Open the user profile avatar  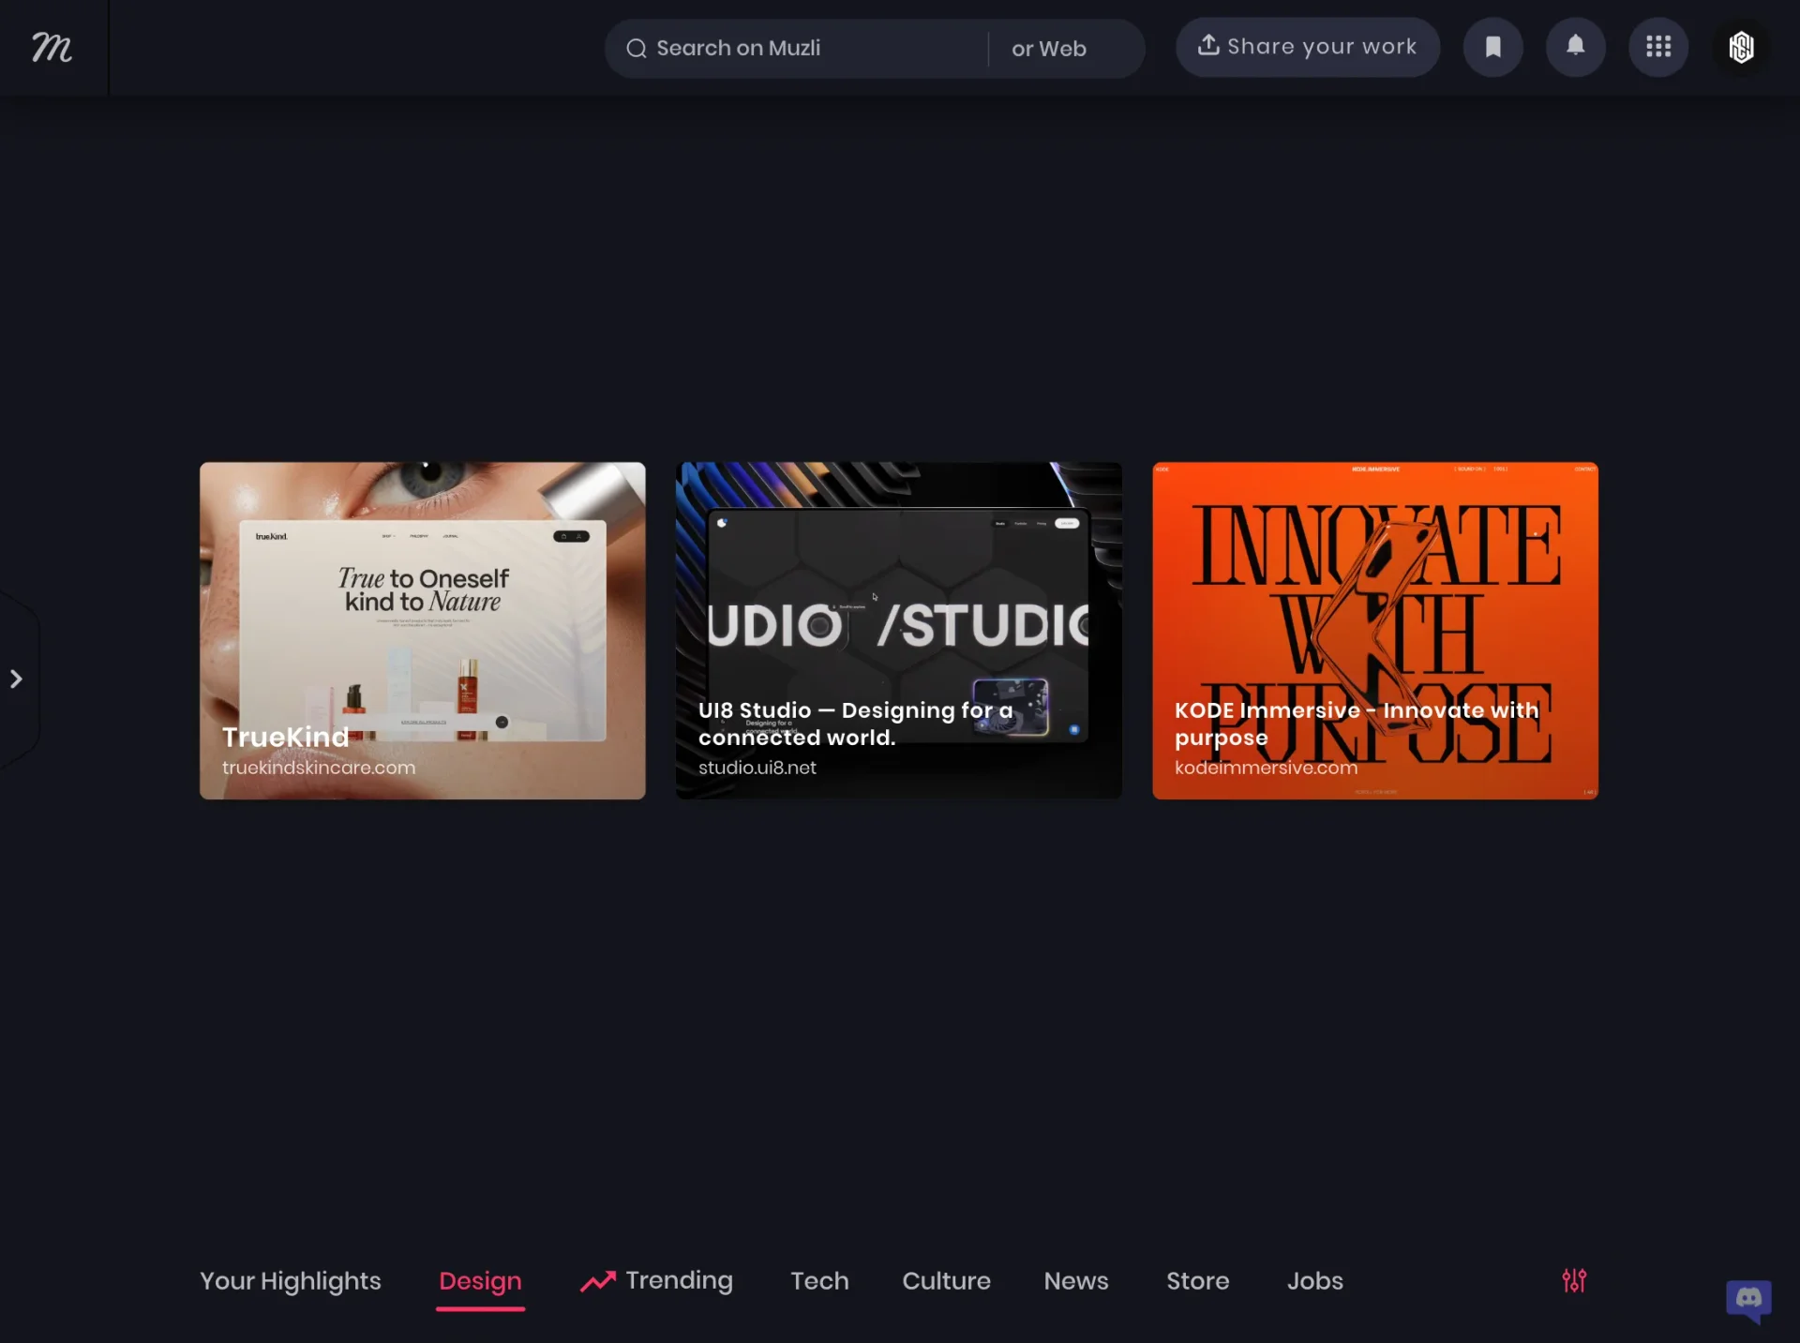[1741, 47]
